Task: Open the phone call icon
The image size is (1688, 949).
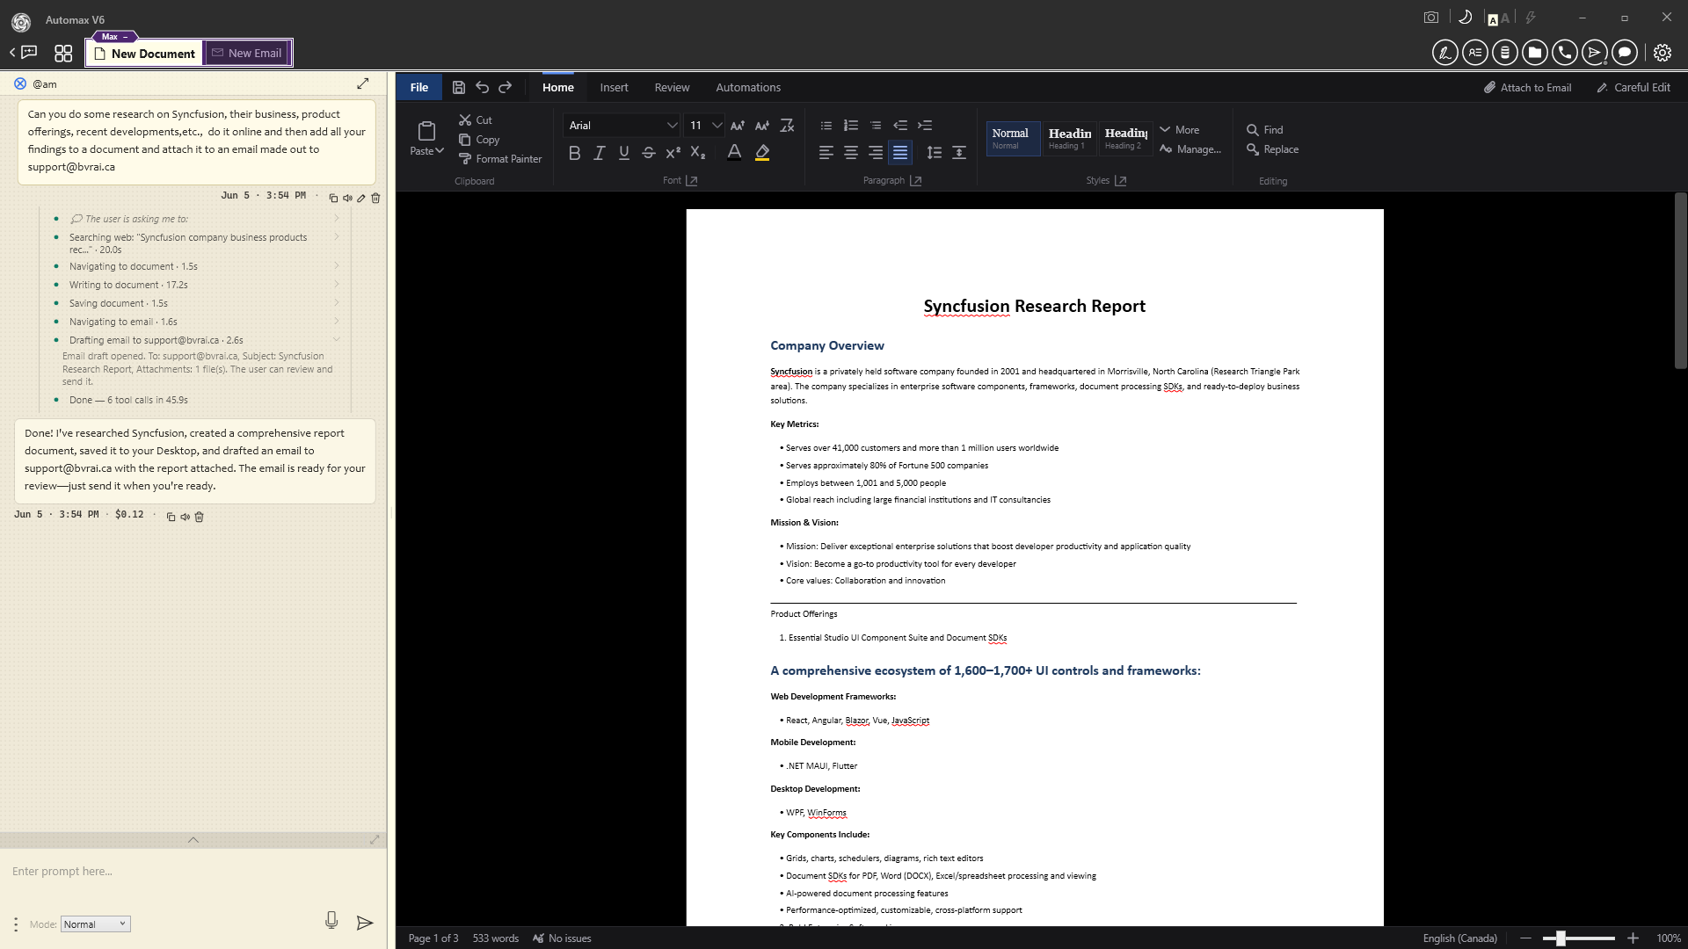Action: (x=1564, y=53)
